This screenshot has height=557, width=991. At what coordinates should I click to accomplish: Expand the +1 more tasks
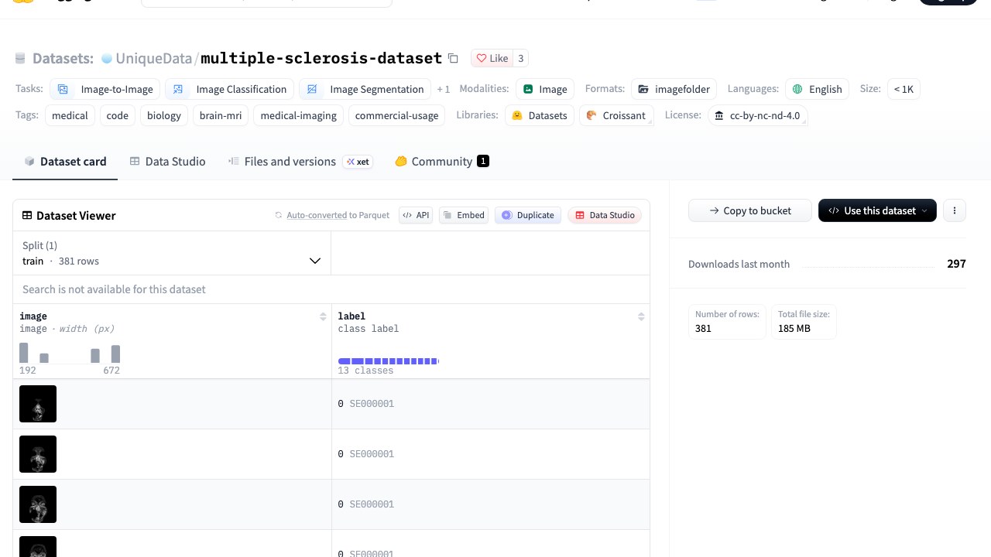[443, 89]
